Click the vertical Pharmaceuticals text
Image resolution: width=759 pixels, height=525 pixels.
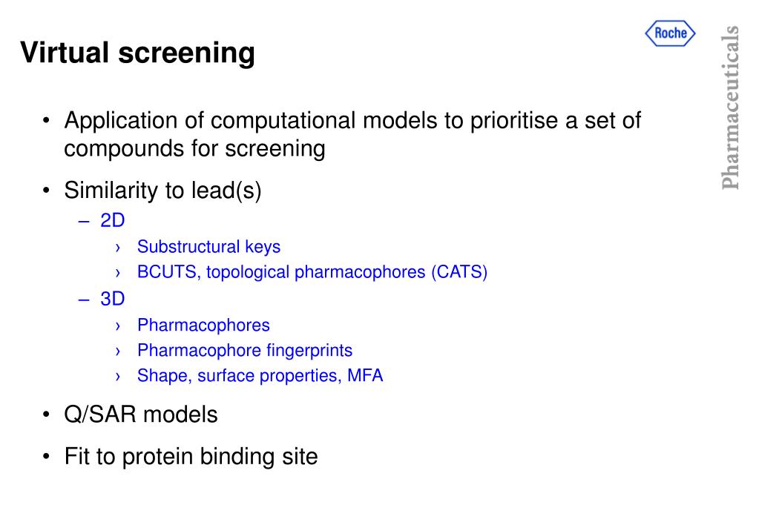click(730, 108)
